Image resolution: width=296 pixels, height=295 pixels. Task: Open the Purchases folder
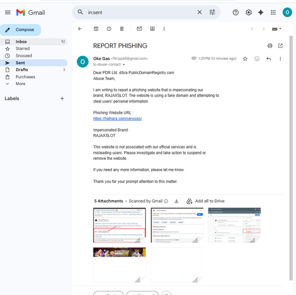click(x=34, y=77)
